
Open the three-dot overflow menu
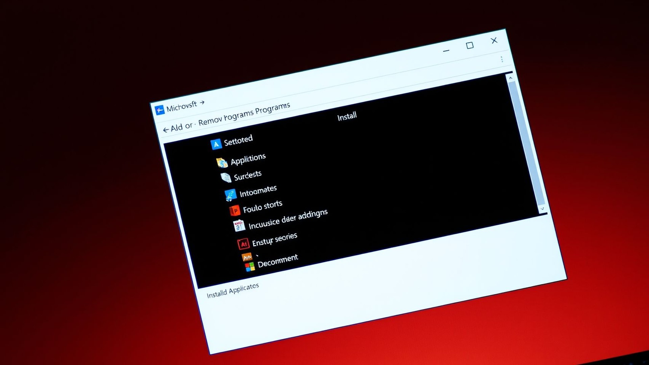(502, 59)
